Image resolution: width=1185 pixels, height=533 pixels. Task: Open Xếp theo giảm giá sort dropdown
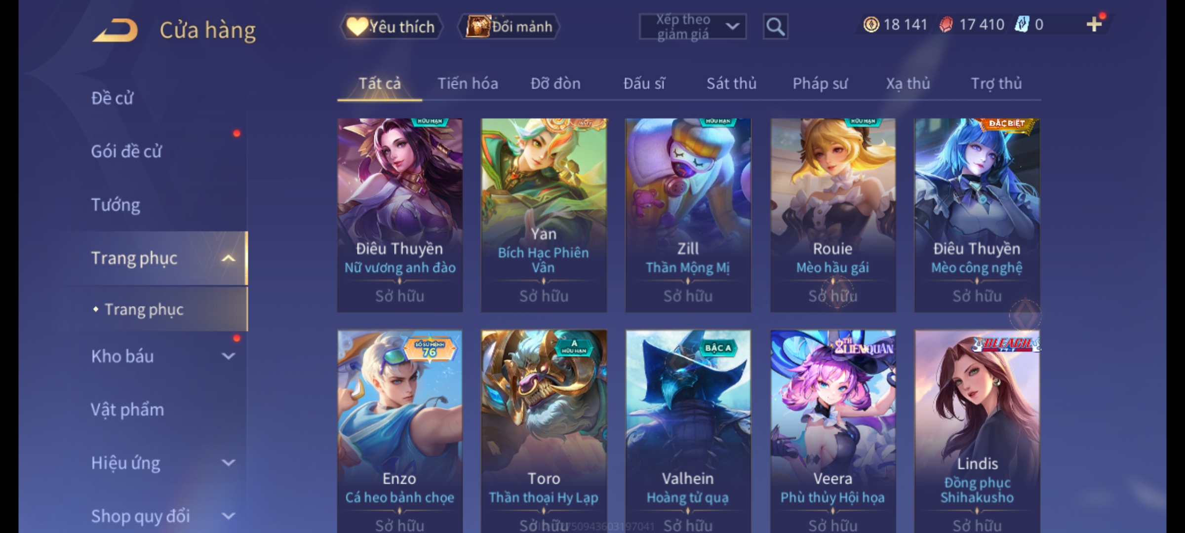coord(693,27)
